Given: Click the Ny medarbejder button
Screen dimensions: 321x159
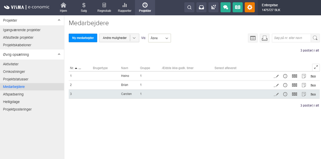Looking at the screenshot, I should [x=83, y=38].
